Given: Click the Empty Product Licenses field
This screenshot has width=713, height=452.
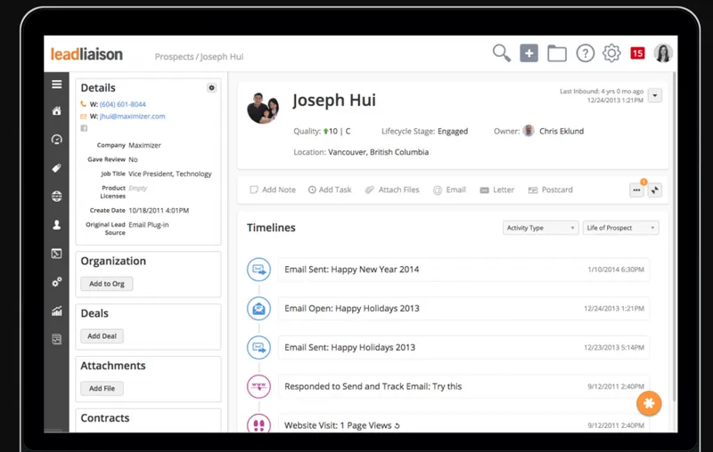Looking at the screenshot, I should click(x=138, y=189).
